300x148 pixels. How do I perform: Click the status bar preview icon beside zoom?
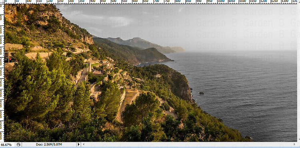click(x=18, y=144)
